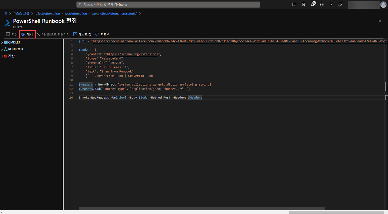
Task: Focus the 리소스, 서비스 및 문서 검색 box
Action: click(x=168, y=5)
